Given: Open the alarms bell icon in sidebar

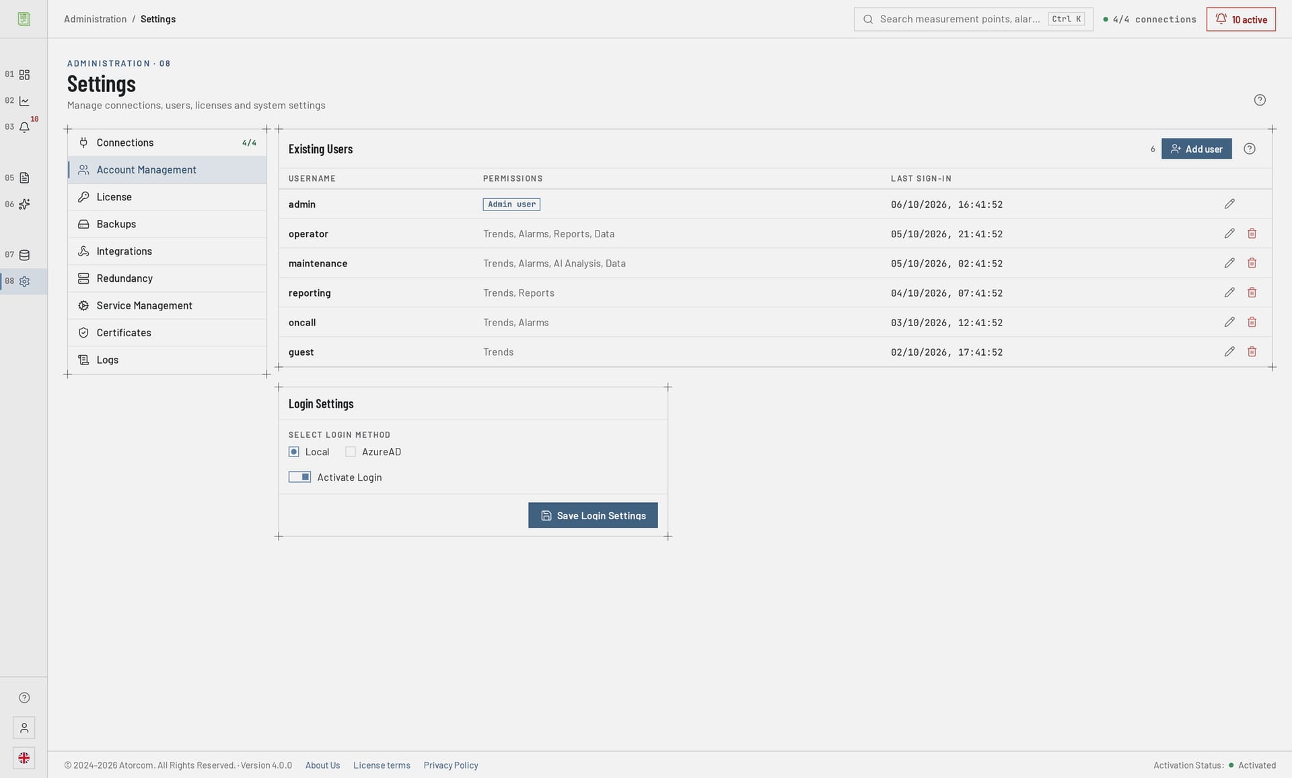Looking at the screenshot, I should click(24, 127).
